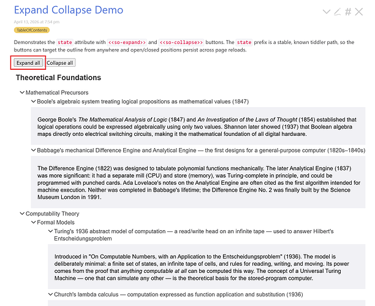Close the Expand Collapse Demo tiddler
Image resolution: width=375 pixels, height=306 pixels.
point(360,12)
